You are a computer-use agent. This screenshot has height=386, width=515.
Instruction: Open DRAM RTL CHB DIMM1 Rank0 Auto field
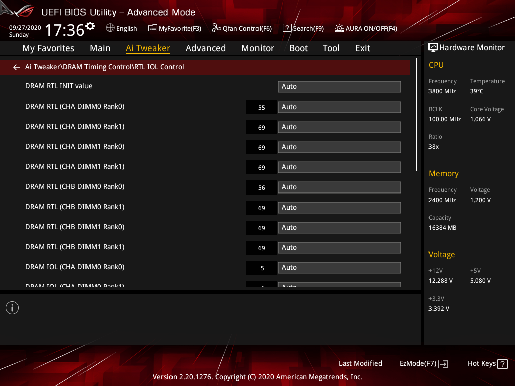coord(339,228)
